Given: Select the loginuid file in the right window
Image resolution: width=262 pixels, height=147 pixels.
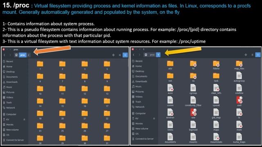Looking at the screenshot, I should pyautogui.click(x=193, y=125).
